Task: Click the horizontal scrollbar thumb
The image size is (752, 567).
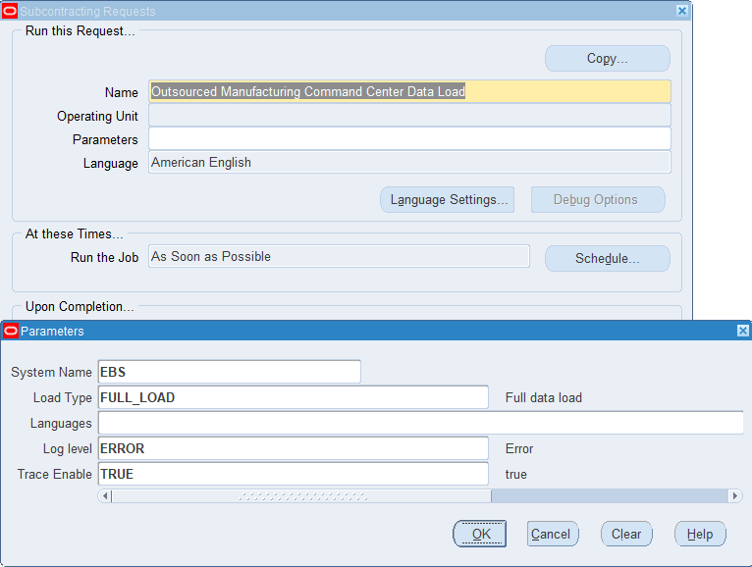Action: [x=301, y=495]
